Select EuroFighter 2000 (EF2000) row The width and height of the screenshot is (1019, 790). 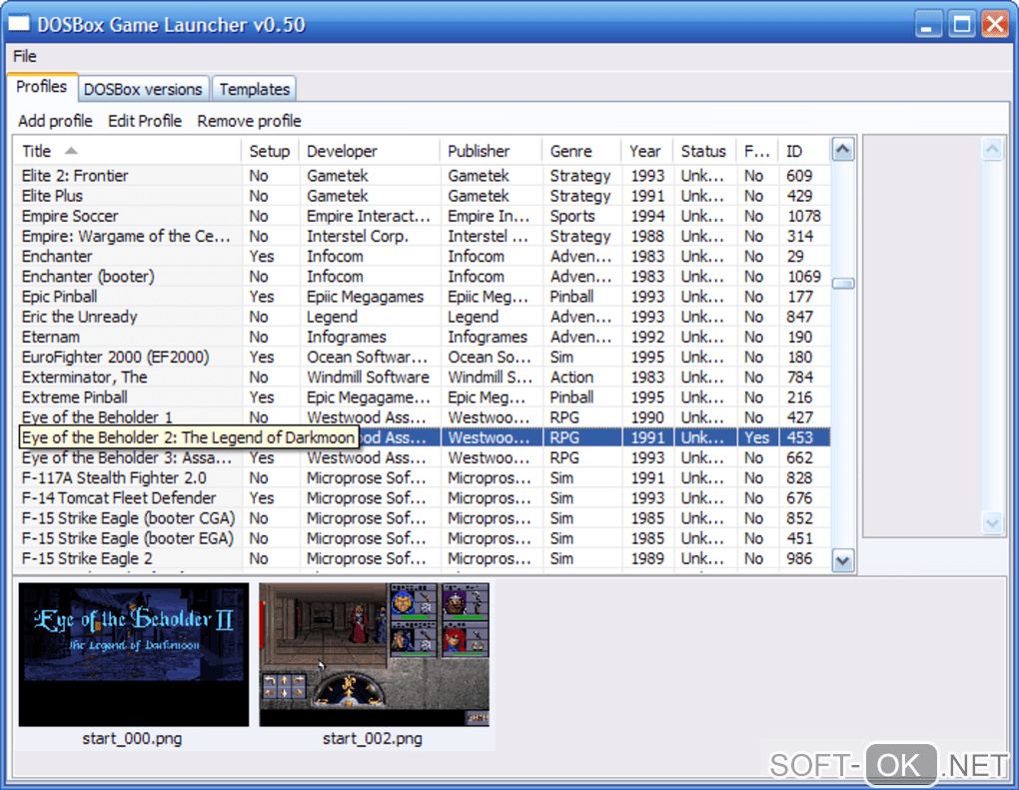tap(423, 357)
